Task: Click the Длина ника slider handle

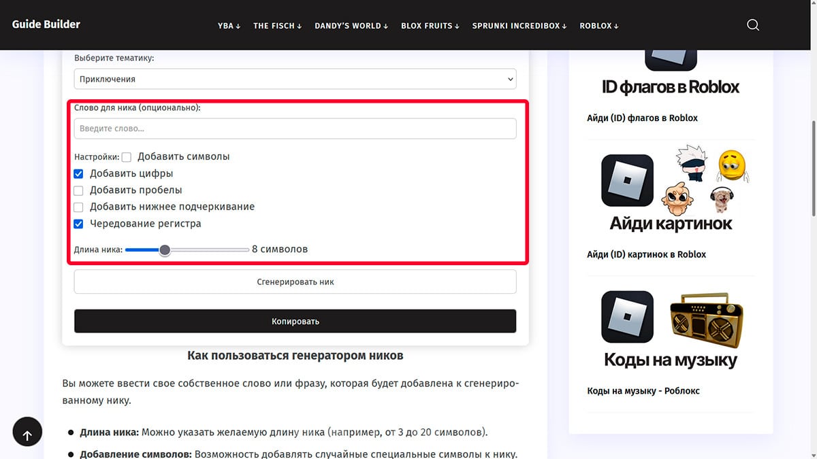Action: [165, 250]
